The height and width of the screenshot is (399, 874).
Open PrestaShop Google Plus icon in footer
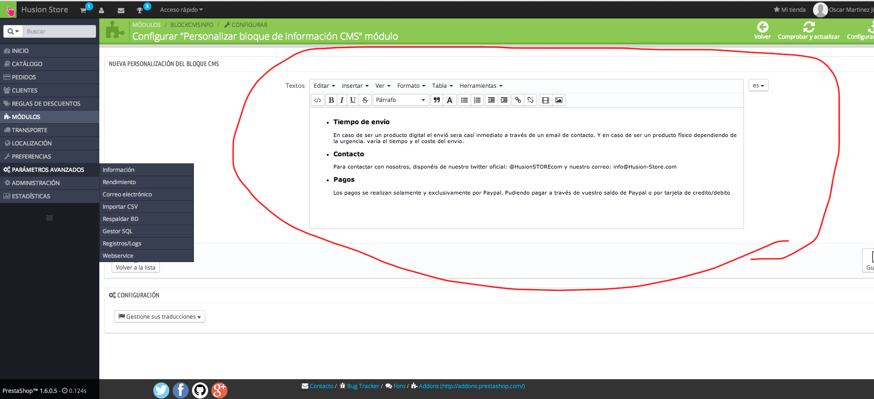219,390
